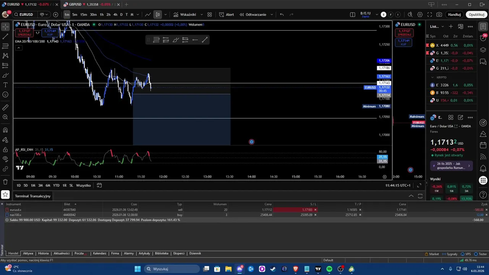Screen dimensions: 489x275
Task: Toggle fullscreen mode icon
Action: [x=429, y=15]
